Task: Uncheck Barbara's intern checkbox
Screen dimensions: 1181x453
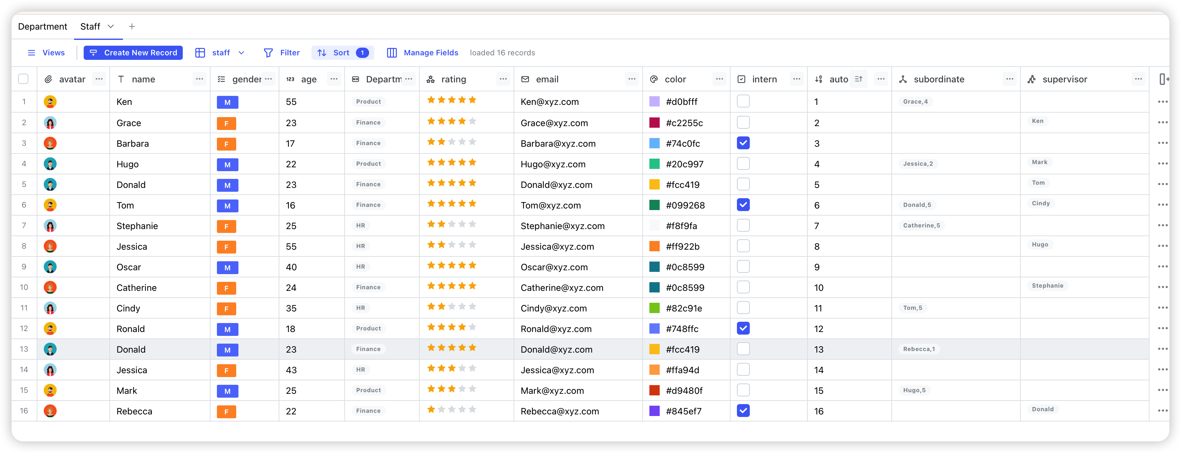Action: 743,143
